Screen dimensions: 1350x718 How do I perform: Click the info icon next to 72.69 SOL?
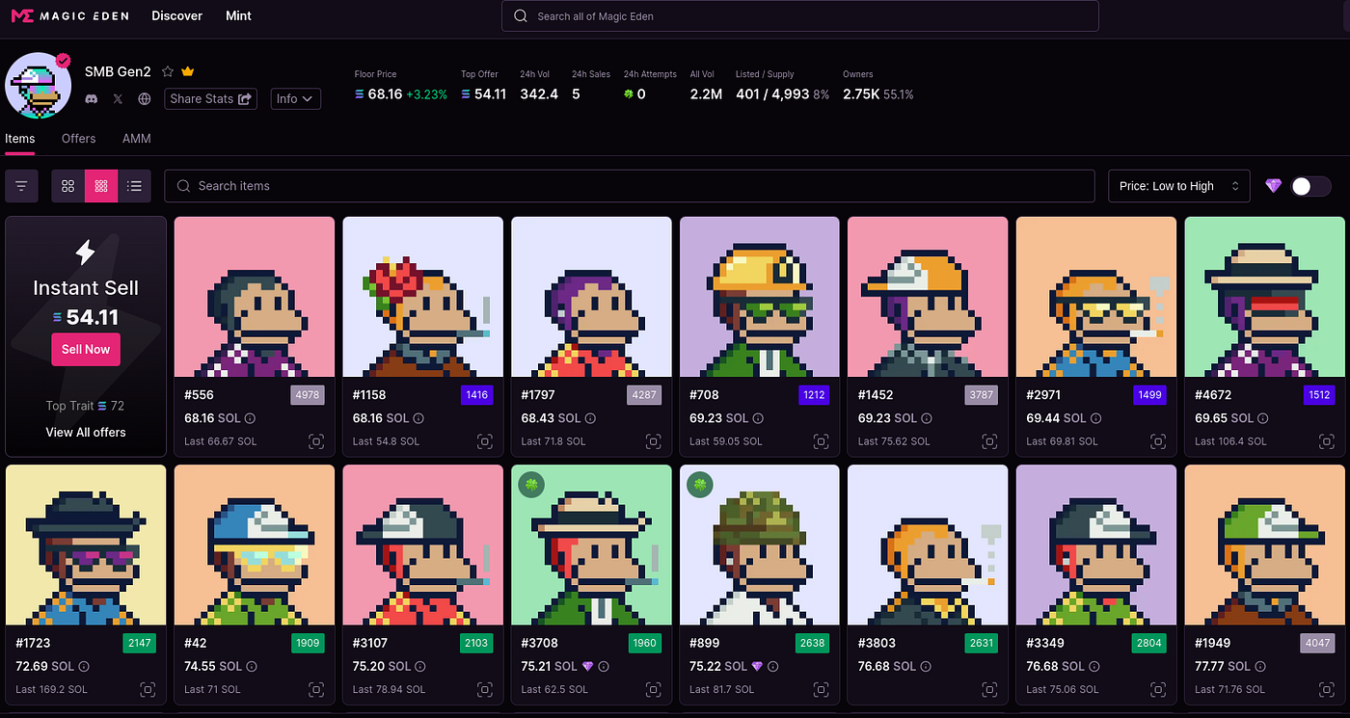pyautogui.click(x=84, y=667)
